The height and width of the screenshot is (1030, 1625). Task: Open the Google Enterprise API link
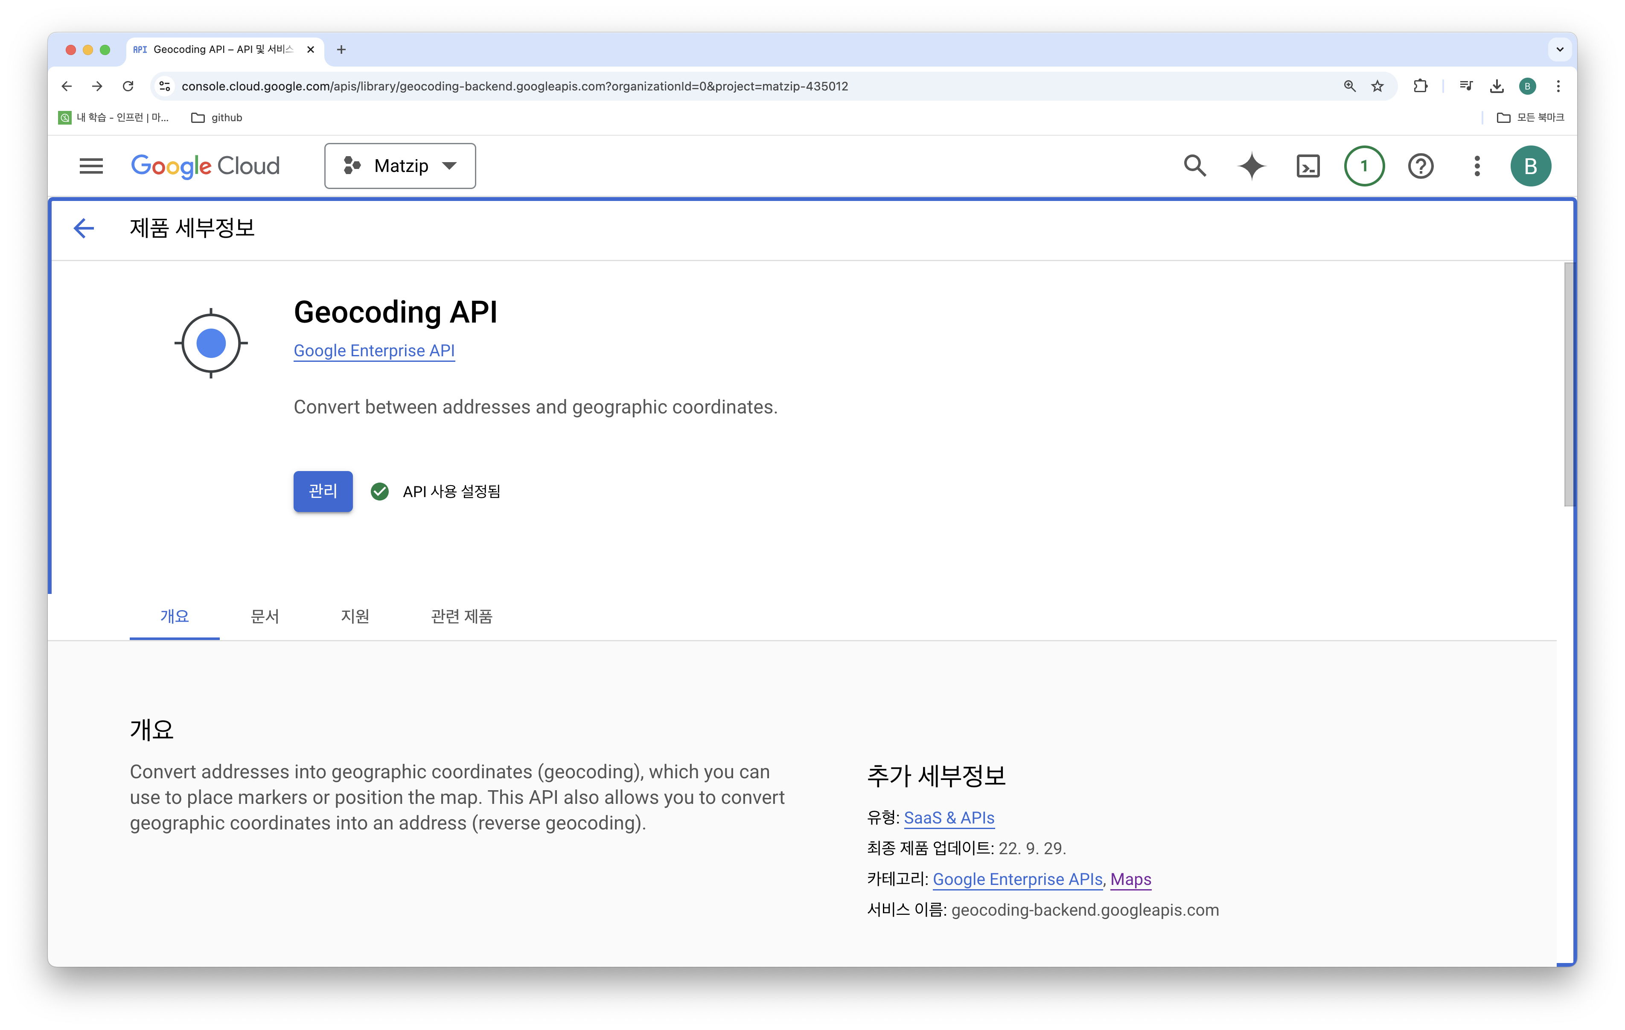pyautogui.click(x=374, y=351)
